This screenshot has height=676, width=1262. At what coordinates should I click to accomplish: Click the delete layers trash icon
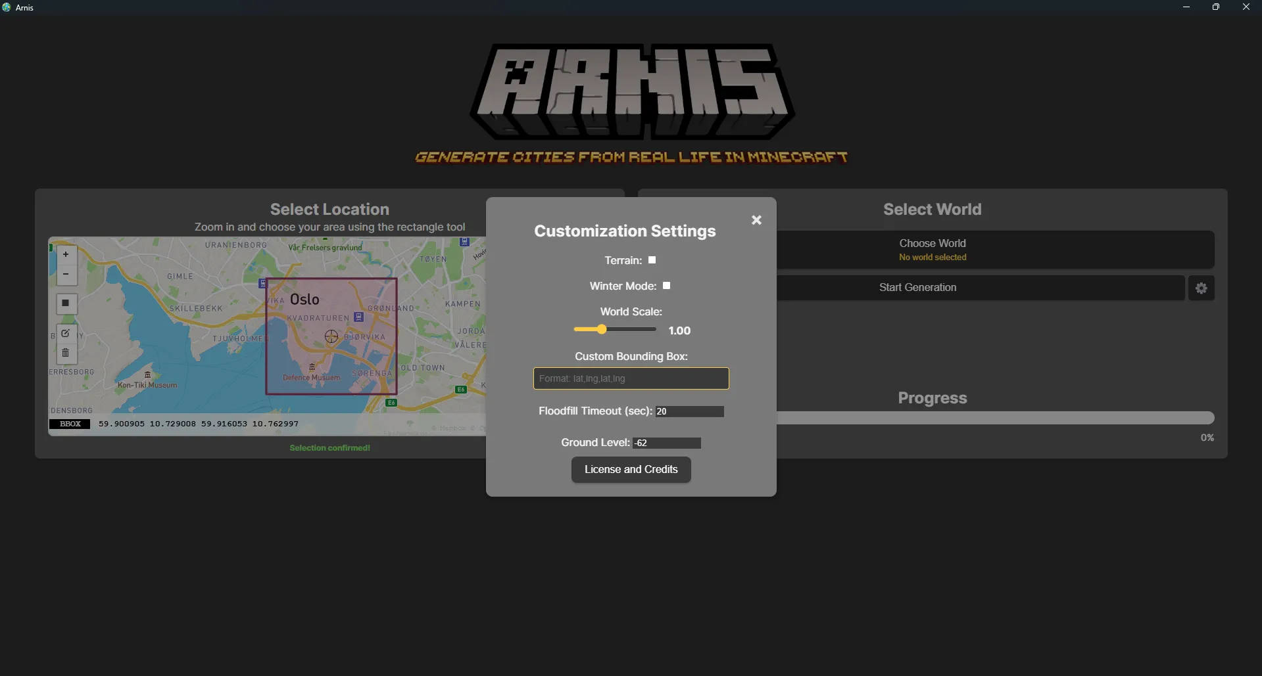[x=66, y=353]
